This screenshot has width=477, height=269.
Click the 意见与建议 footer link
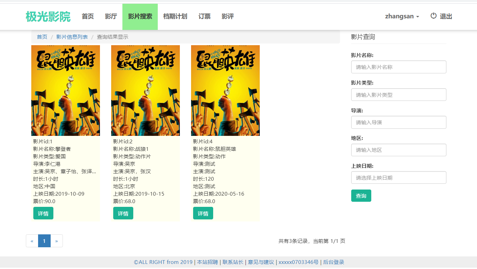(261, 262)
